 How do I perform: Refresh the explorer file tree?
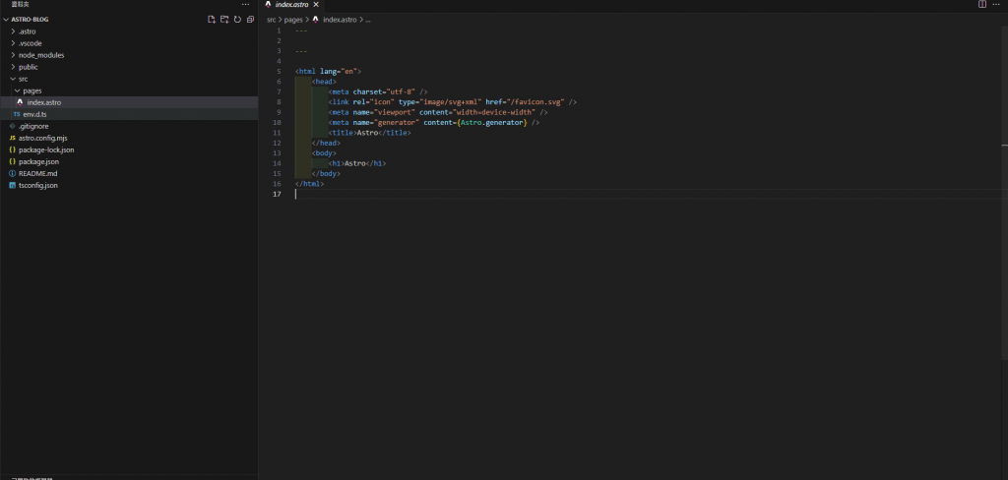coord(237,20)
